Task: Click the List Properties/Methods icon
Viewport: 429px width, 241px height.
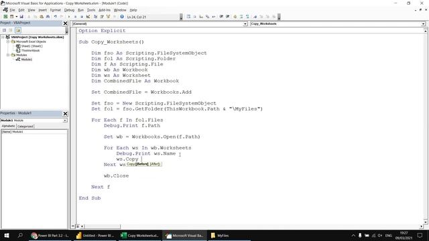Action: (188, 17)
